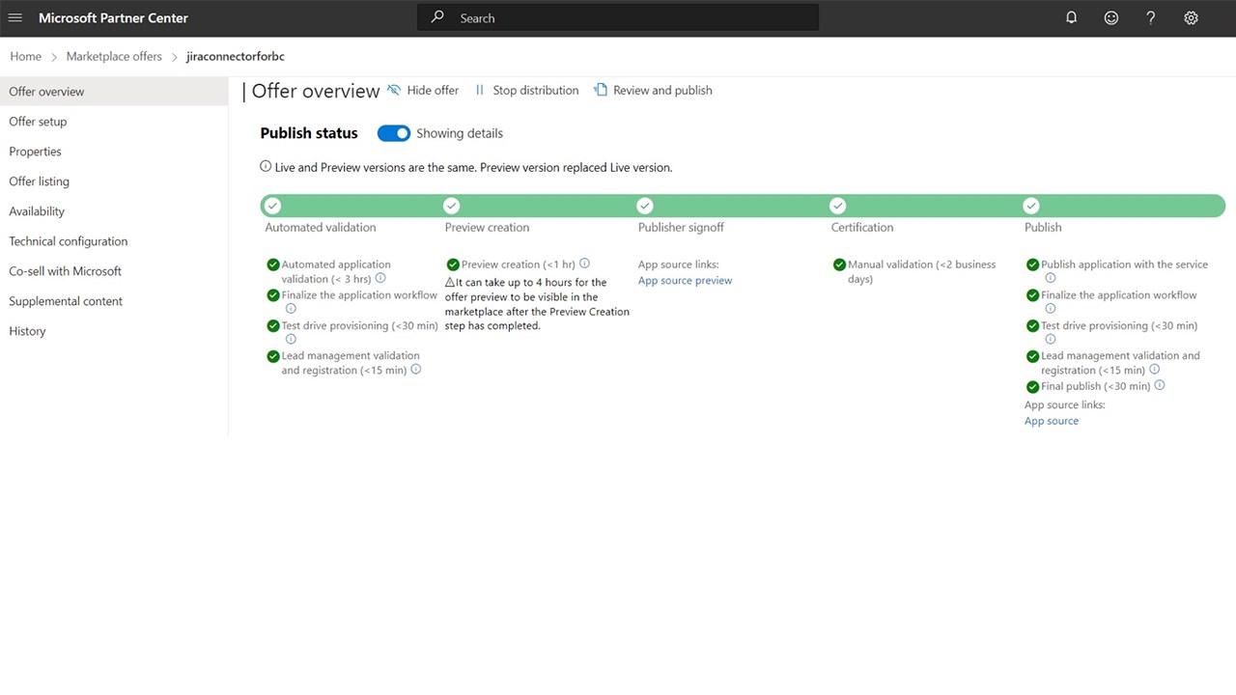1236x695 pixels.
Task: Click the green publish progress bar
Action: pos(743,206)
